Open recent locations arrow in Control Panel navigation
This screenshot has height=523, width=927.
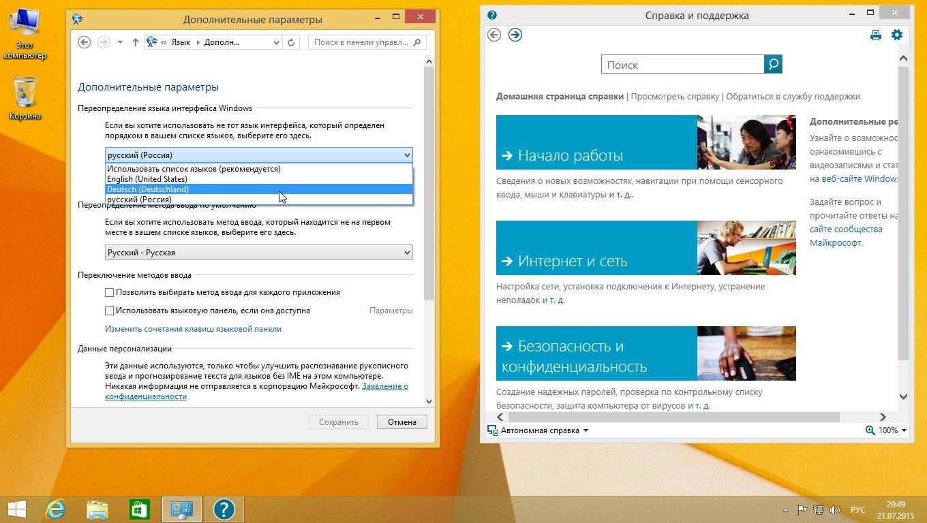(x=121, y=42)
